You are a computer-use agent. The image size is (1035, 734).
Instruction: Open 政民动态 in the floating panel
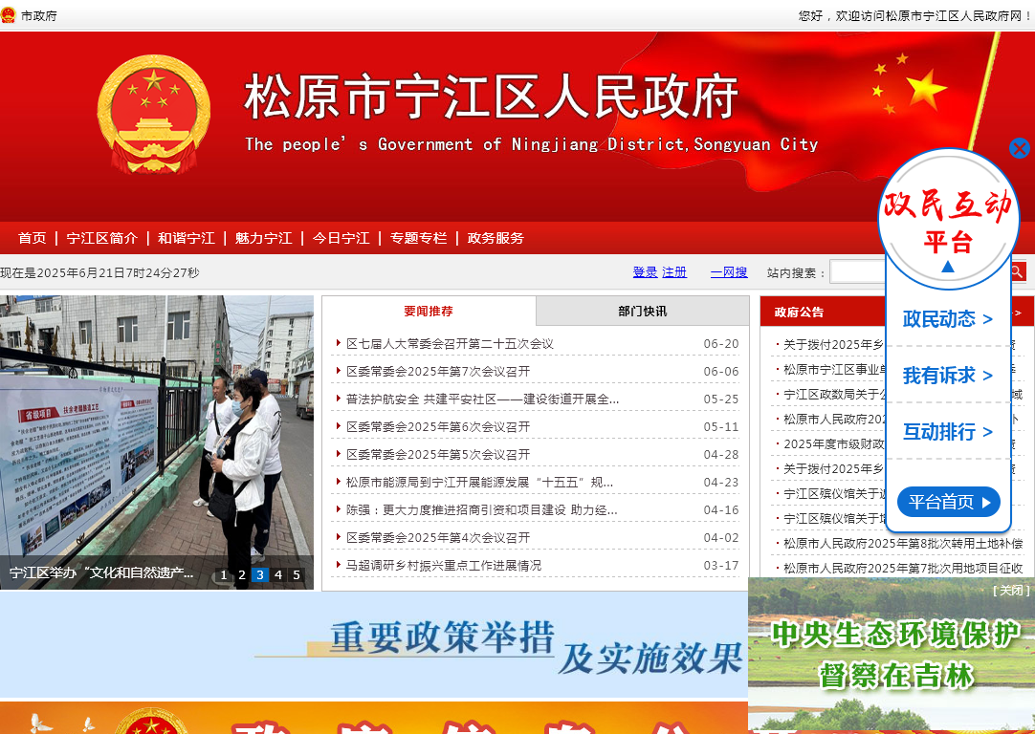[x=948, y=319]
